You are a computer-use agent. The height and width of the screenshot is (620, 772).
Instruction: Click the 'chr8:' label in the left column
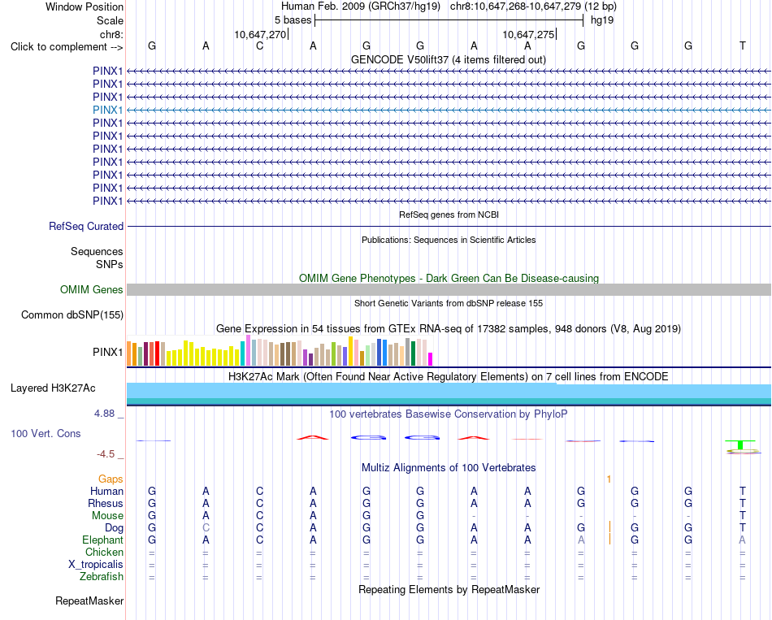(x=111, y=34)
